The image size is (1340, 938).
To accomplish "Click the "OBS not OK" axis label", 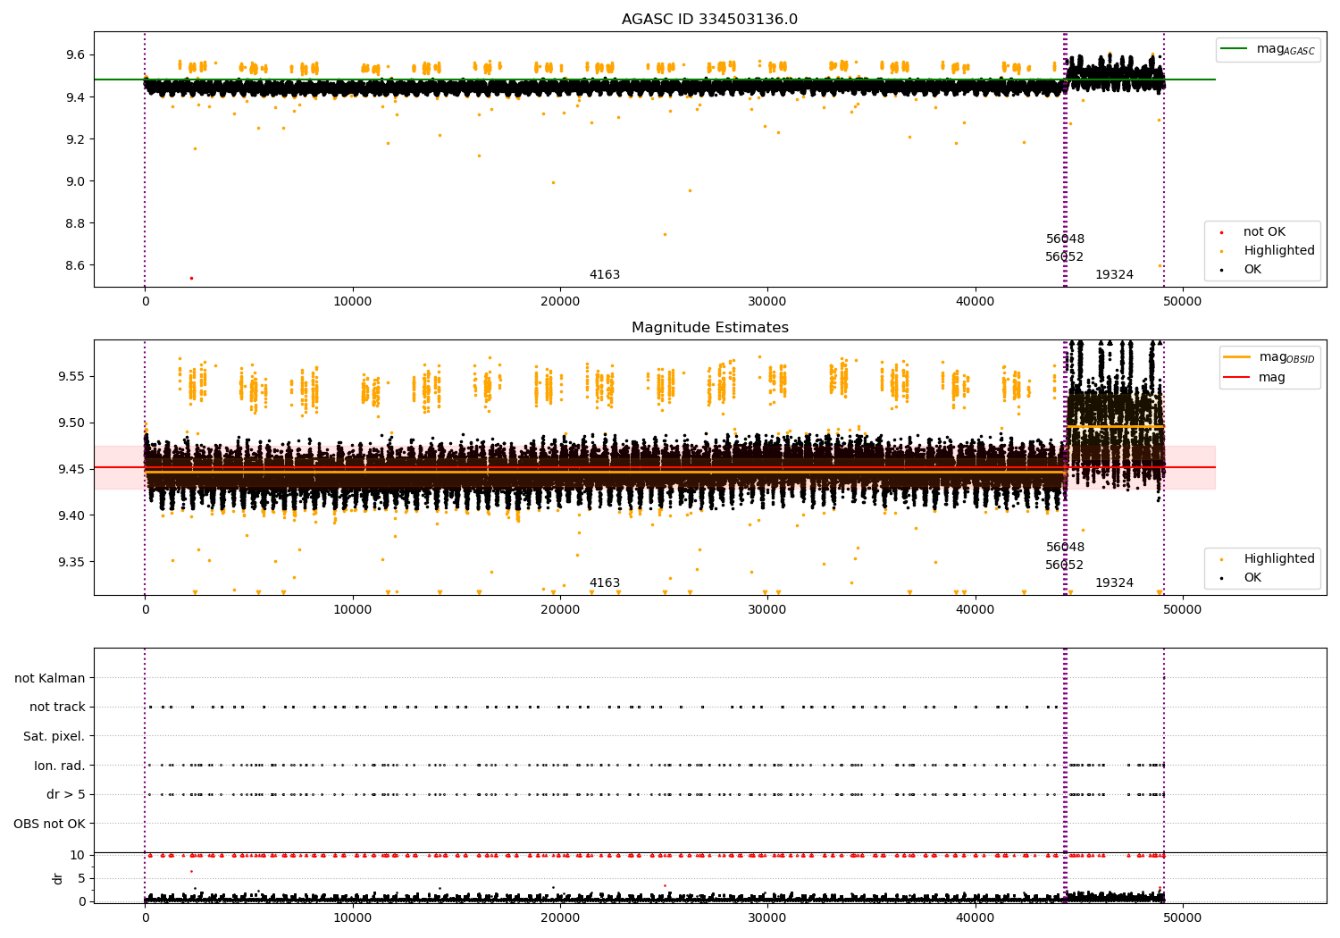I will [49, 824].
